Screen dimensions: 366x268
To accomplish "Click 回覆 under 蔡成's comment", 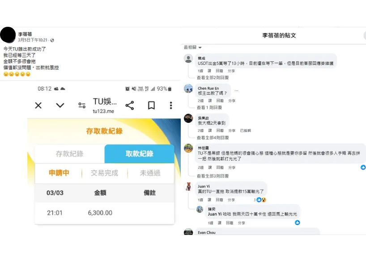I will [x=218, y=70].
